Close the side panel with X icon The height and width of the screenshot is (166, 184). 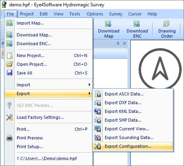[125, 44]
